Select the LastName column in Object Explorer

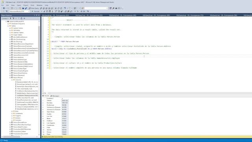click(27, 95)
